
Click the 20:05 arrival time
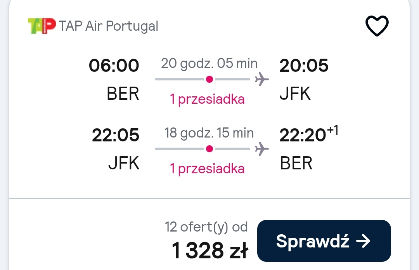coord(304,66)
